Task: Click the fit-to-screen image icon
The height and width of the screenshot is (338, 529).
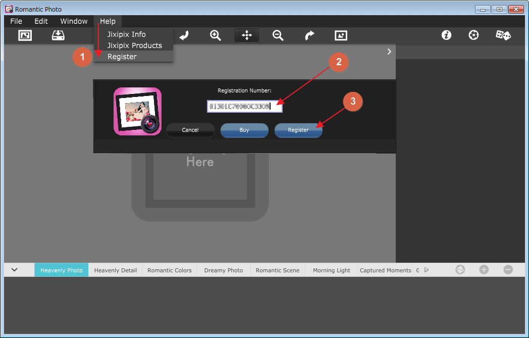Action: 341,35
